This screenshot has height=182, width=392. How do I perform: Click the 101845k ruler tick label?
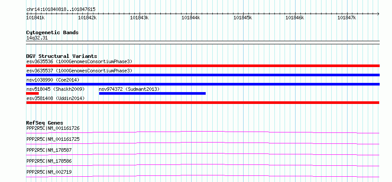[243, 18]
